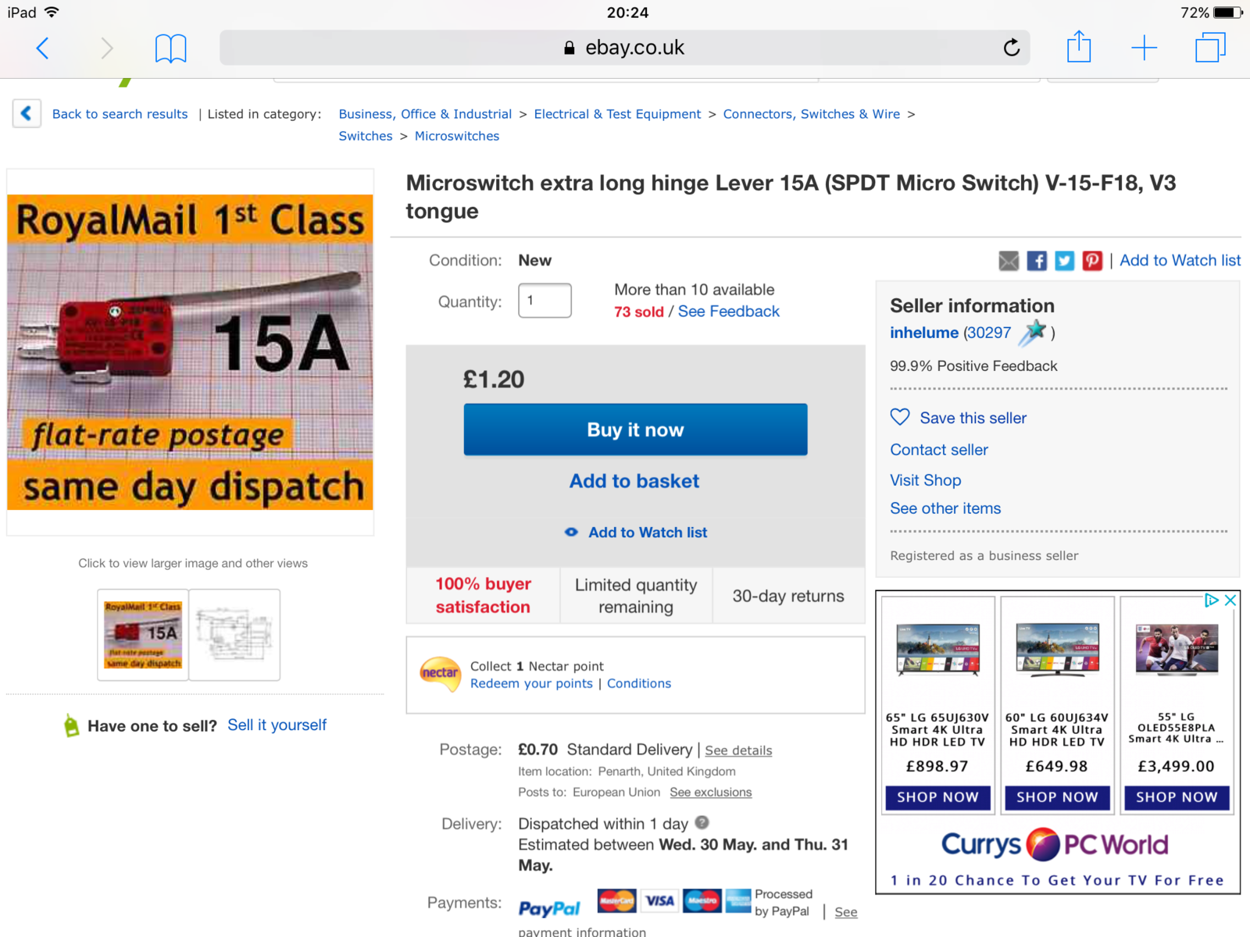The image size is (1250, 937).
Task: Share listing on Facebook
Action: pos(1037,261)
